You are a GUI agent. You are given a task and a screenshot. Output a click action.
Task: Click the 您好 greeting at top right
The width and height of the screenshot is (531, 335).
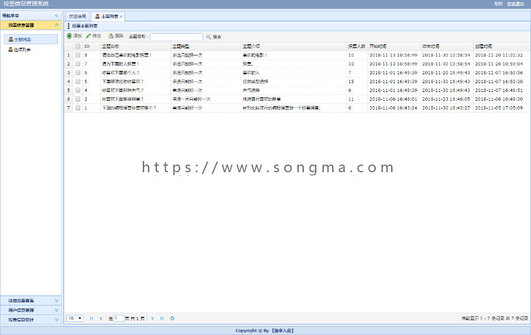coord(498,4)
